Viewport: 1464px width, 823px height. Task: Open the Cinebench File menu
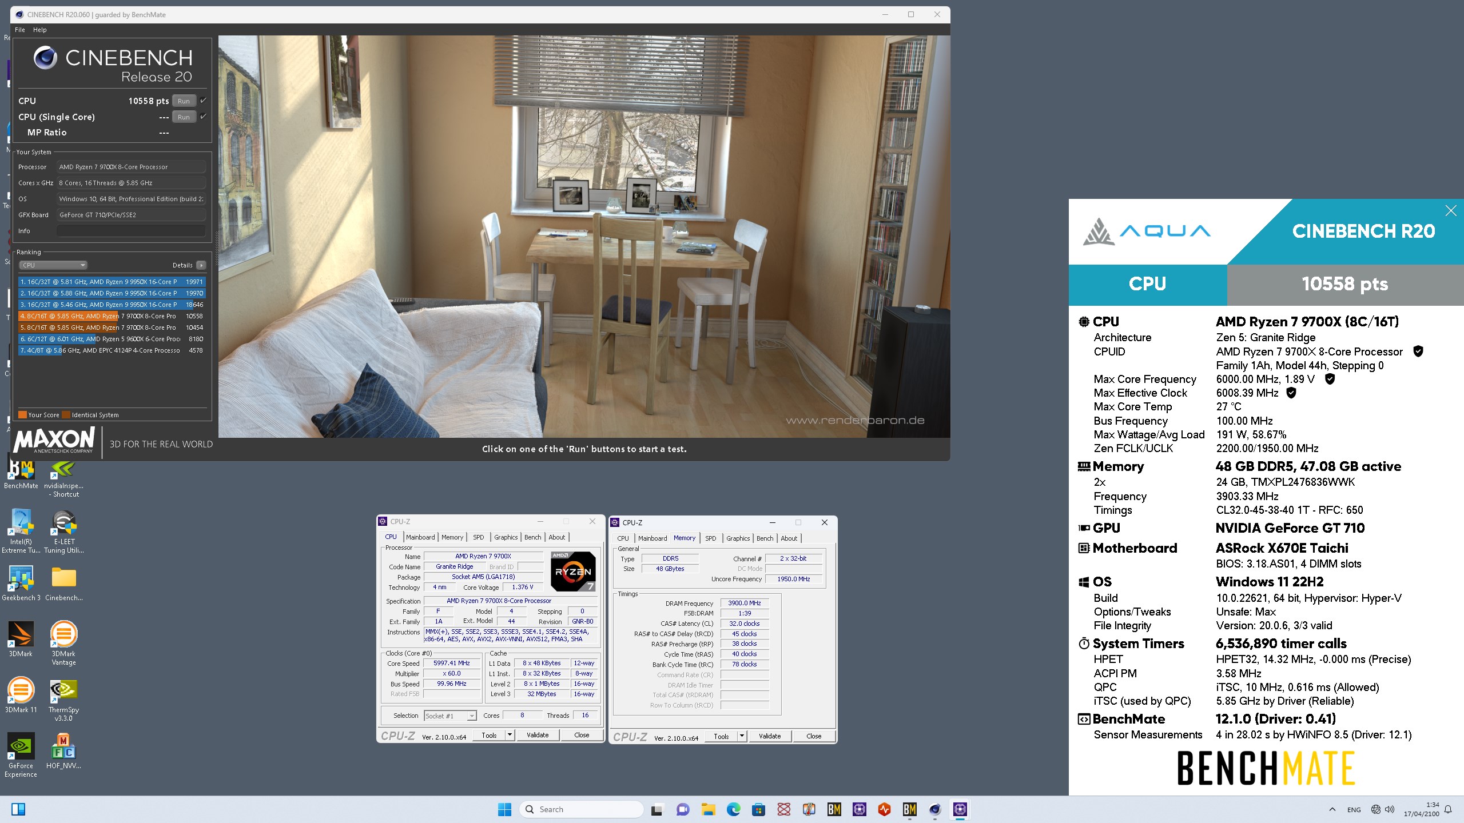click(x=20, y=30)
